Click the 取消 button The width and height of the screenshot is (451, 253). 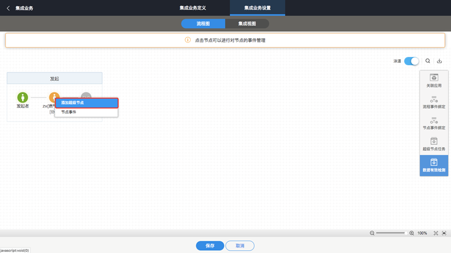point(240,246)
